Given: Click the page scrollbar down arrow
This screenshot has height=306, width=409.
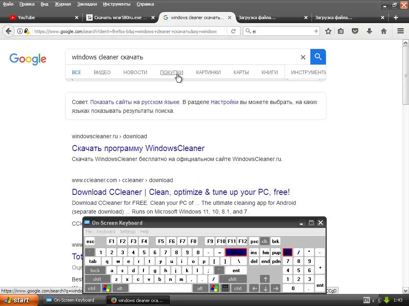Looking at the screenshot, I should coord(406,290).
